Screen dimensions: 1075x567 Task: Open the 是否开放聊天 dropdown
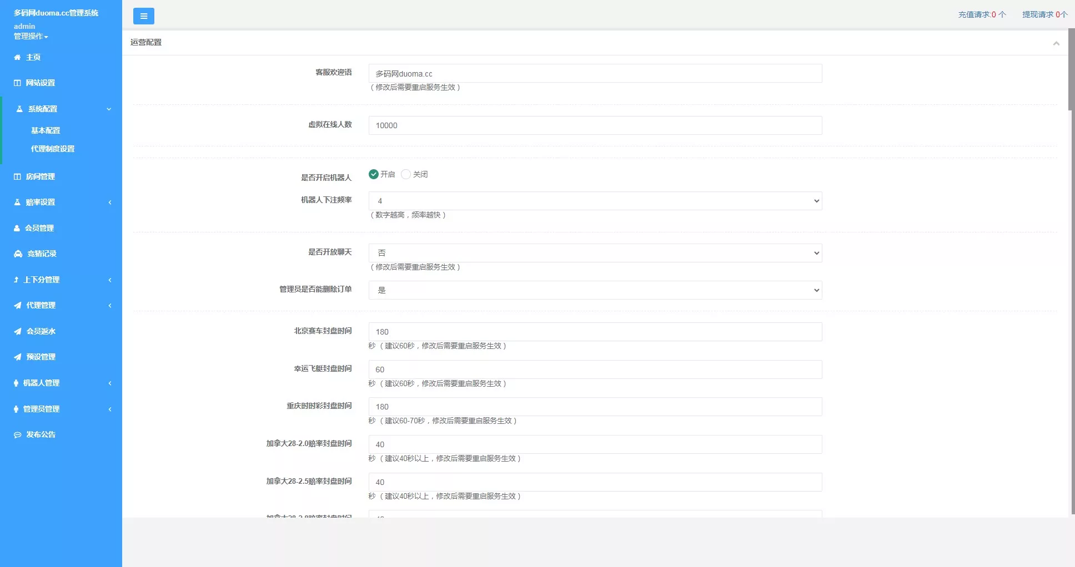595,253
